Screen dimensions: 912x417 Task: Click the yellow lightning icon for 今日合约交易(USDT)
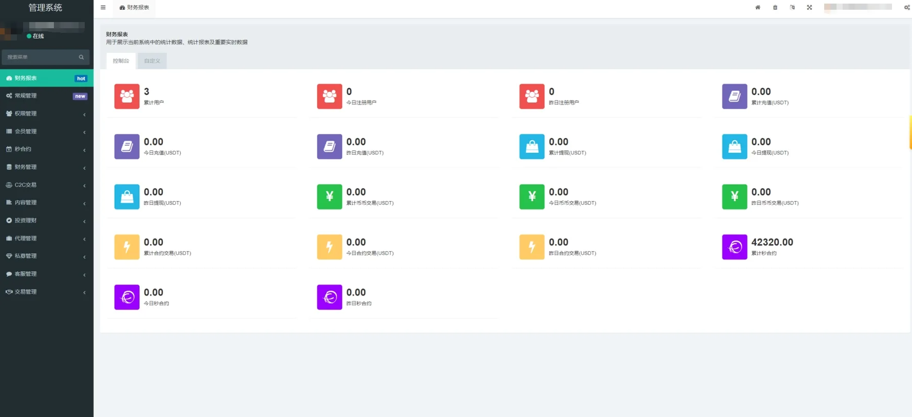pos(330,247)
